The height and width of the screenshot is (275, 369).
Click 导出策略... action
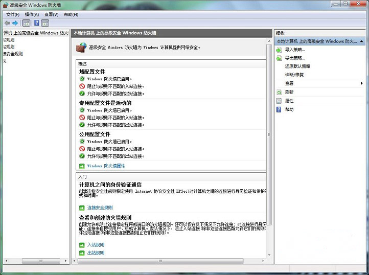pos(295,58)
